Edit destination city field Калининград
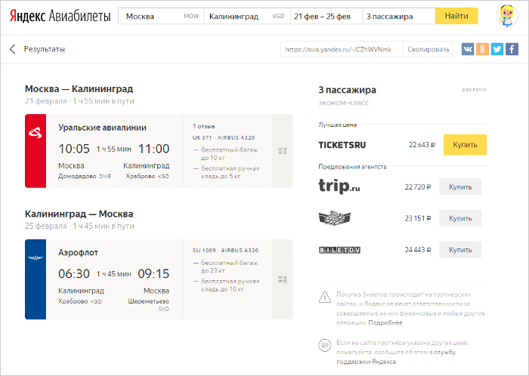The height and width of the screenshot is (376, 529). (247, 16)
